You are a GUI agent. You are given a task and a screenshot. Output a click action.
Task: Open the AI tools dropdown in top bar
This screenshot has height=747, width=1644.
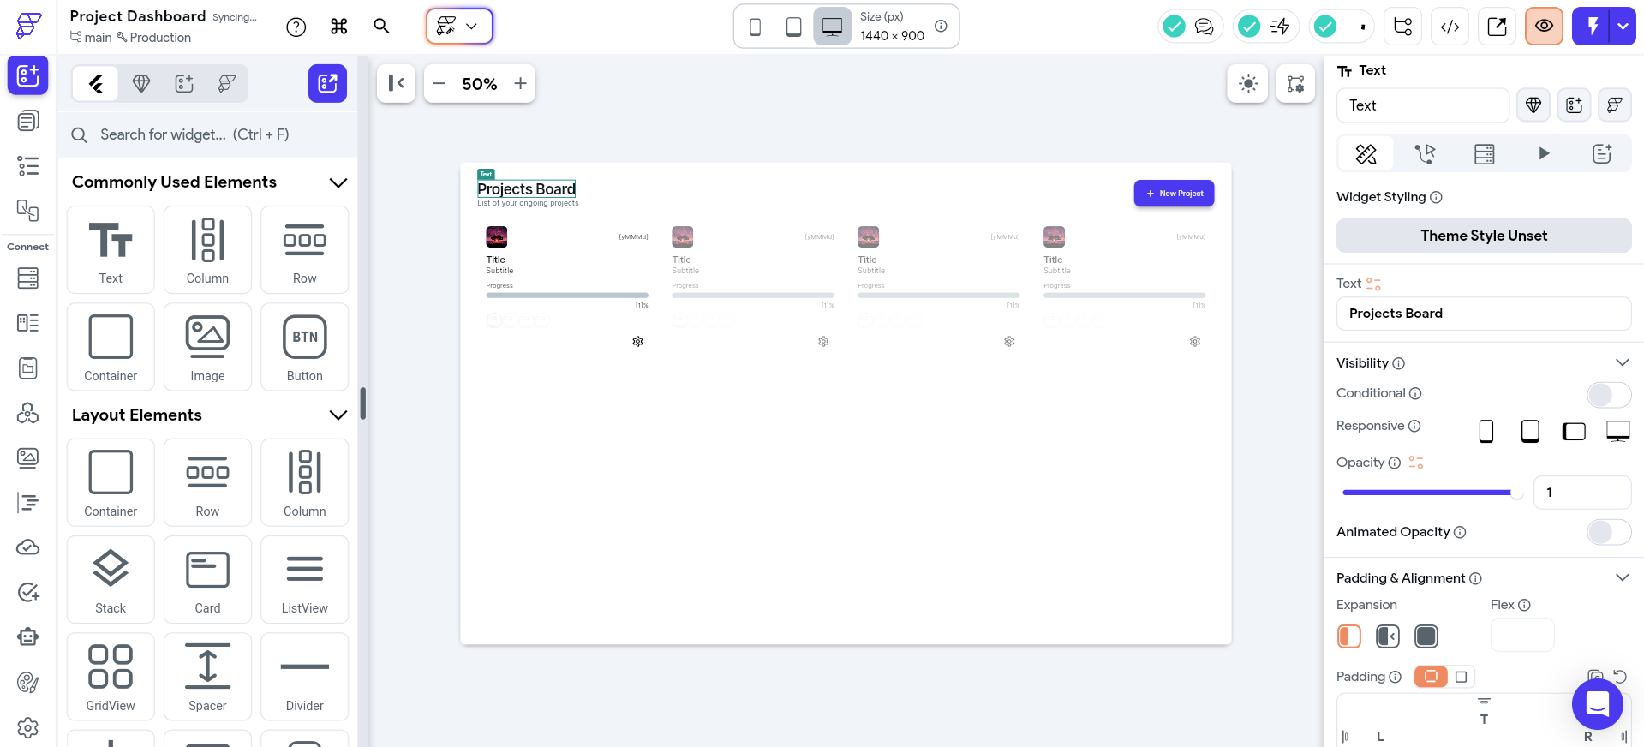pos(459,27)
